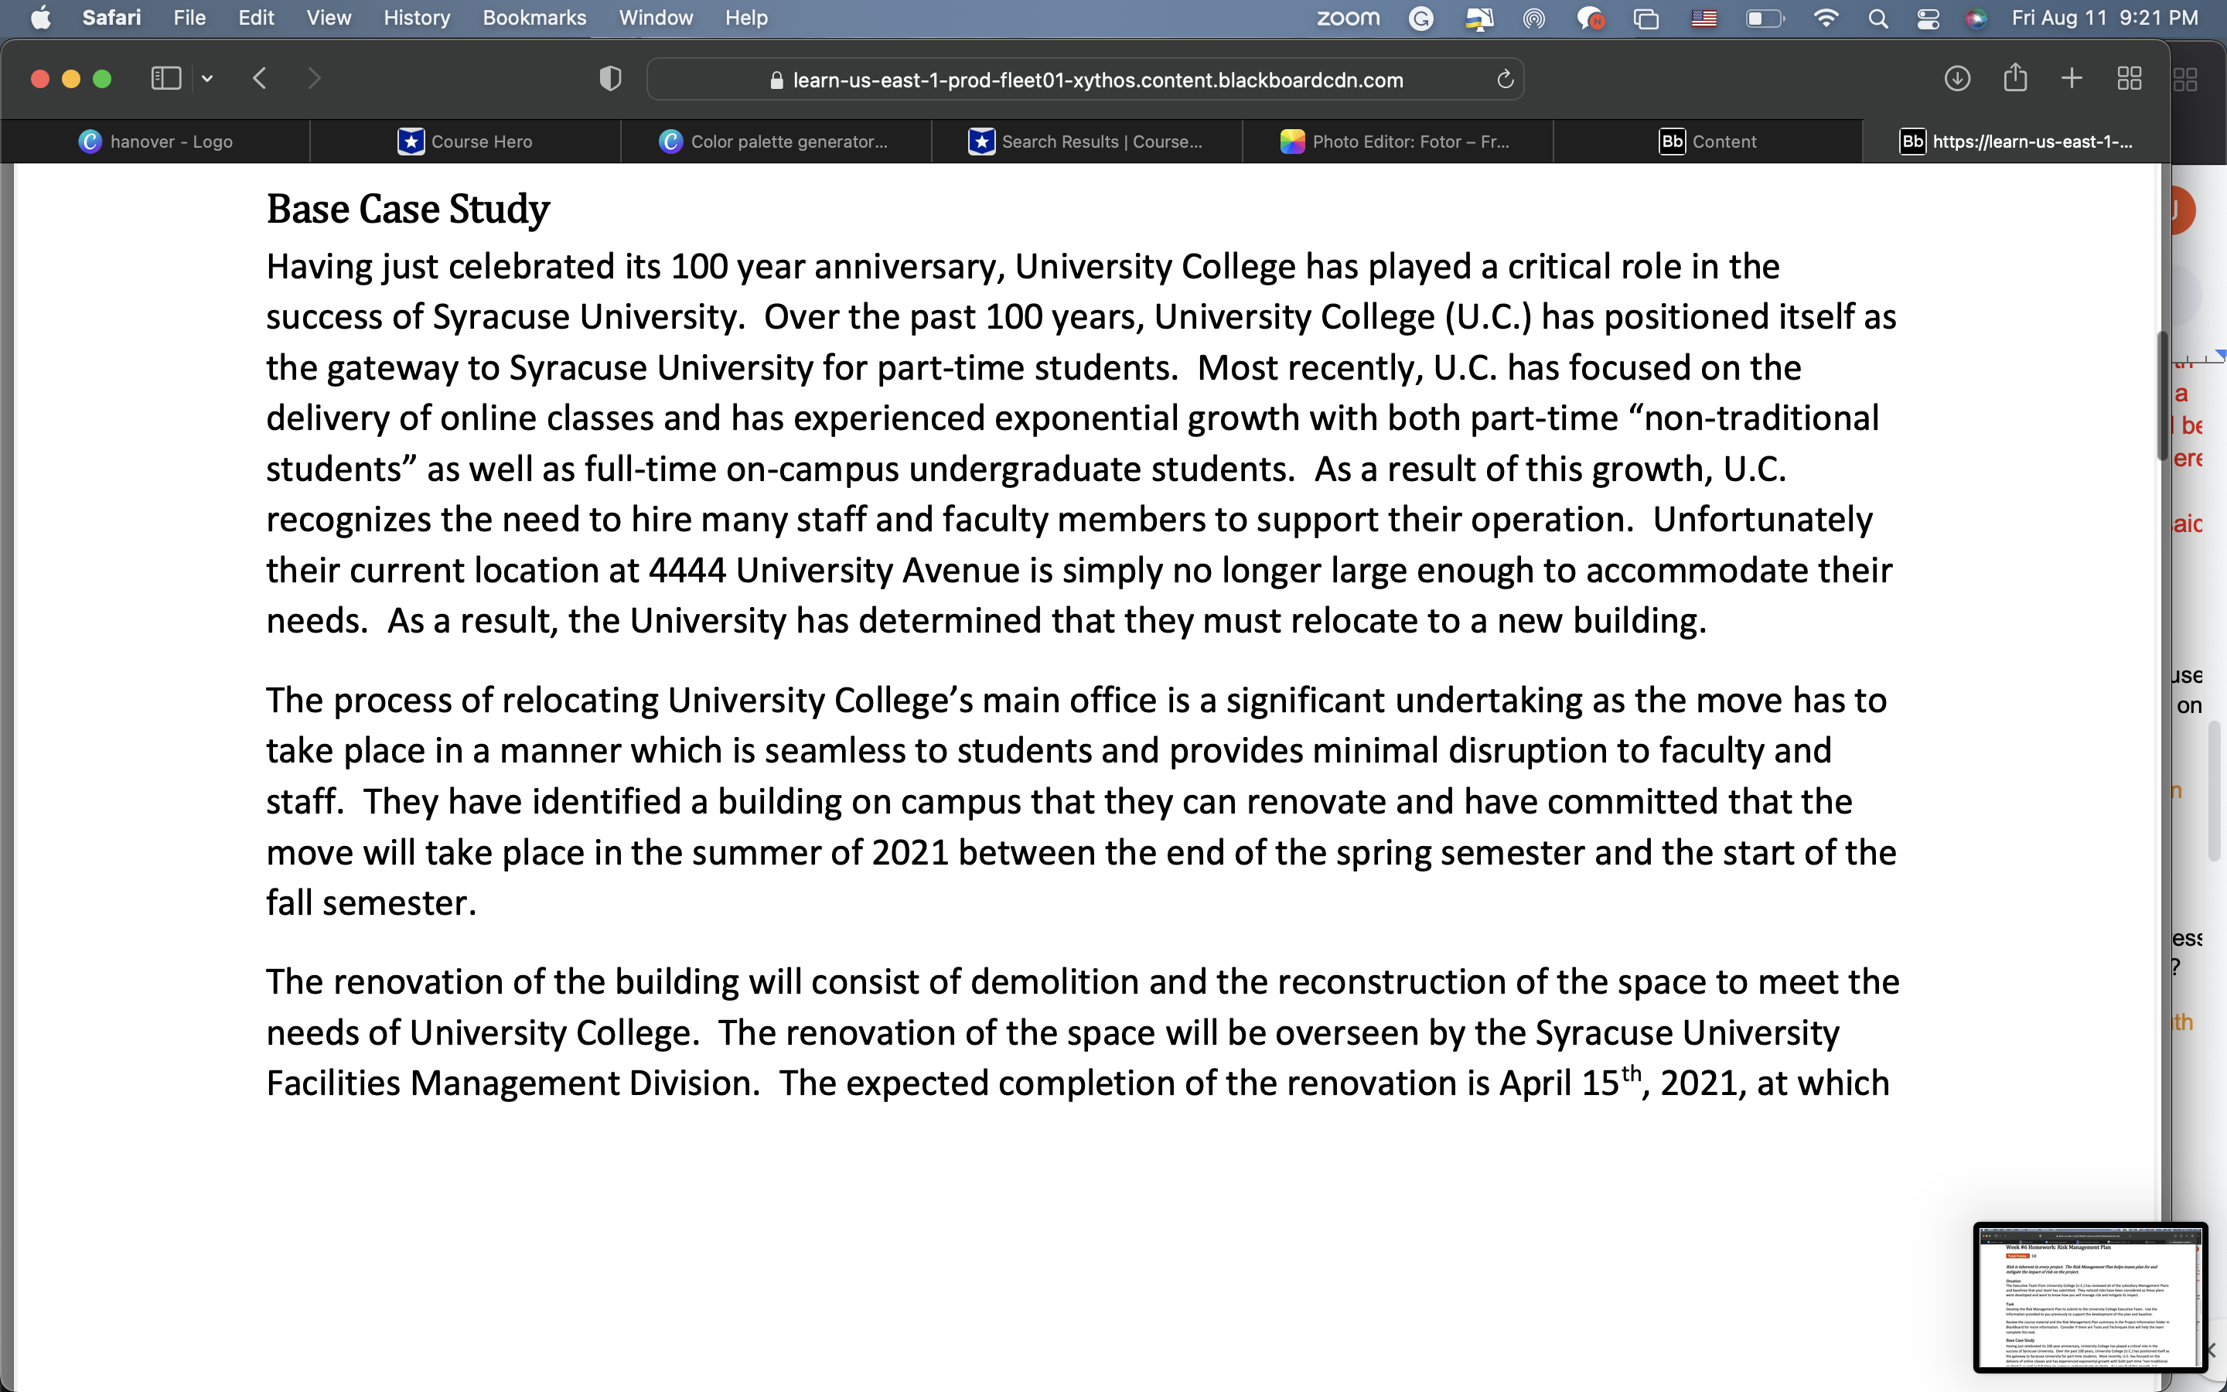Image resolution: width=2227 pixels, height=1392 pixels.
Task: Reload the current page
Action: [x=1505, y=79]
